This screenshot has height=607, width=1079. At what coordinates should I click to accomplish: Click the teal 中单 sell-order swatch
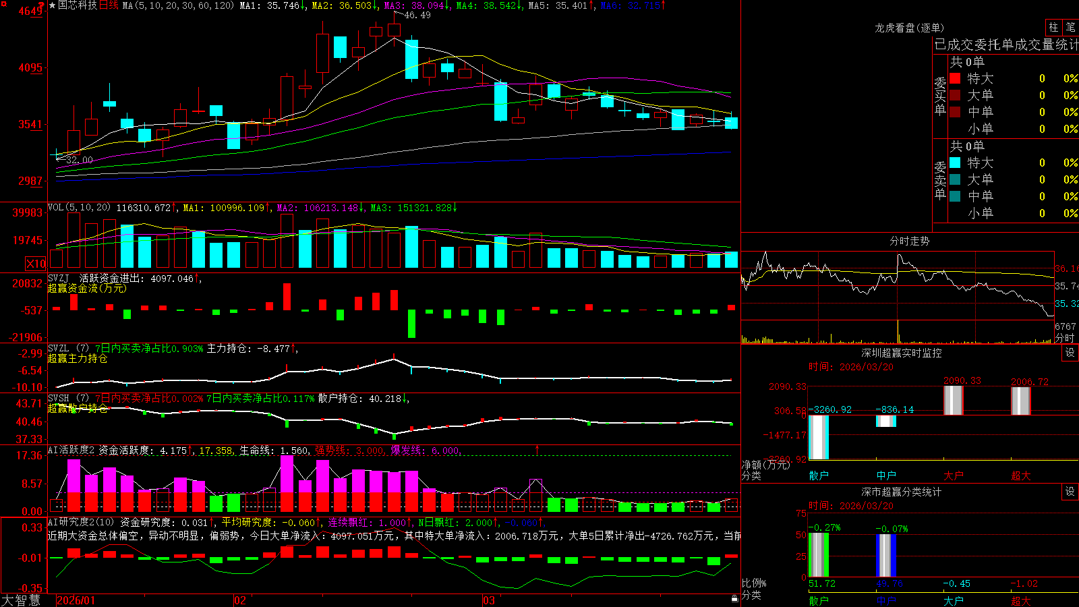click(x=955, y=196)
